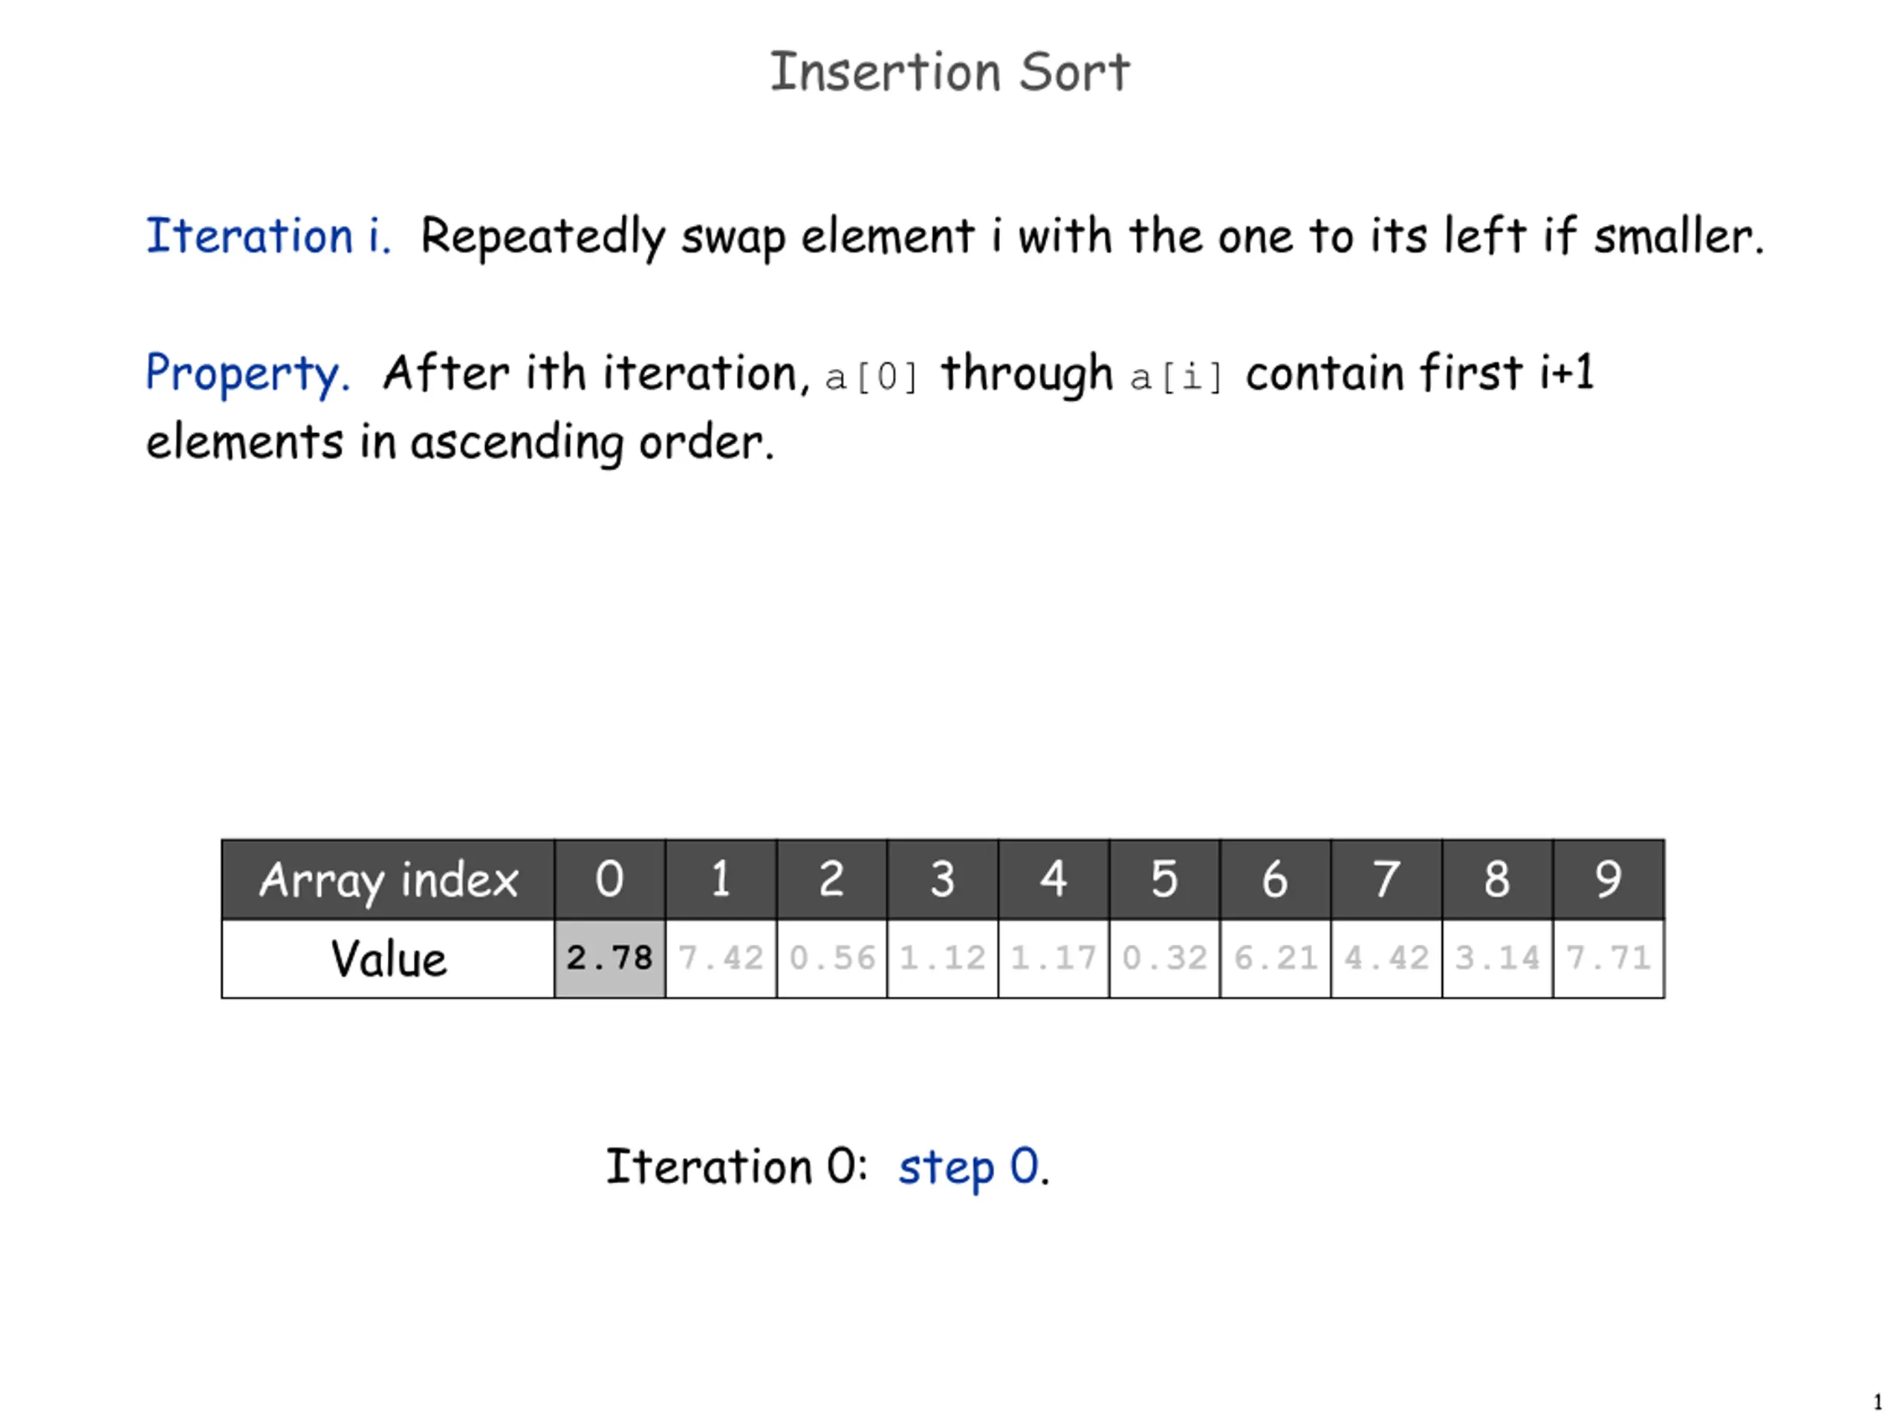Click the value 6.21 cell
The height and width of the screenshot is (1426, 1902).
[x=1275, y=958]
